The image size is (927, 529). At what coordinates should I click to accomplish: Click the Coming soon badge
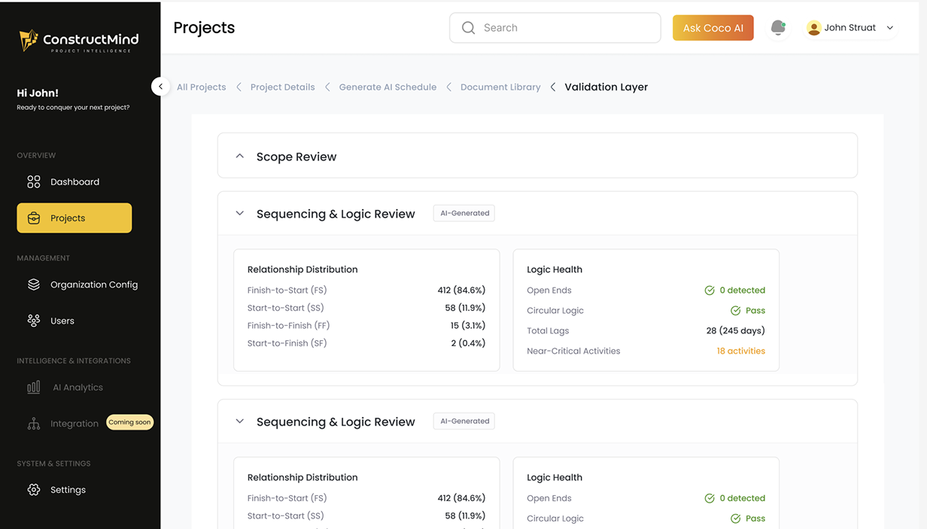tap(129, 422)
